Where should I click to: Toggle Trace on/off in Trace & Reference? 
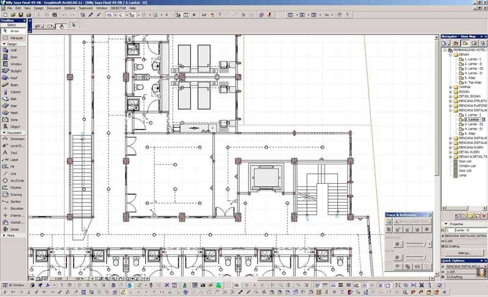tap(389, 222)
